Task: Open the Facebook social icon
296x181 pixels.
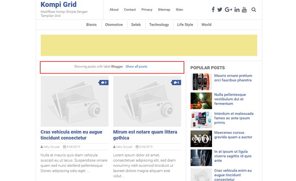Action: click(213, 9)
